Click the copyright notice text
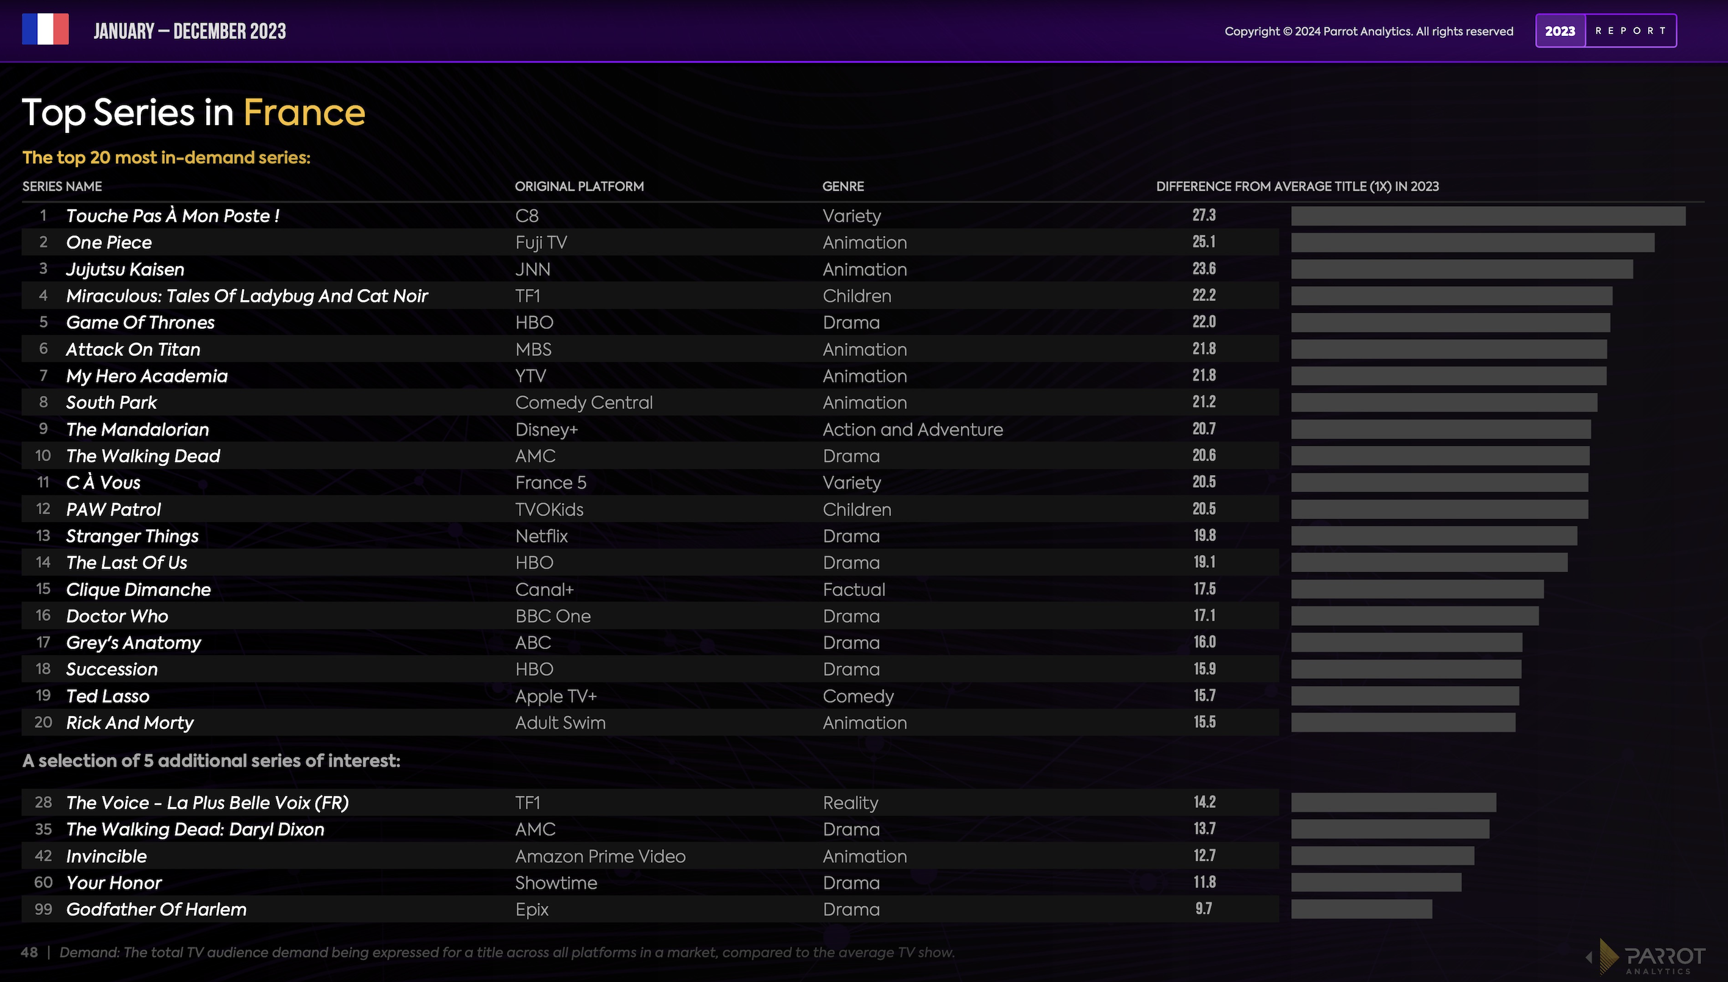The height and width of the screenshot is (982, 1728). coord(1369,31)
